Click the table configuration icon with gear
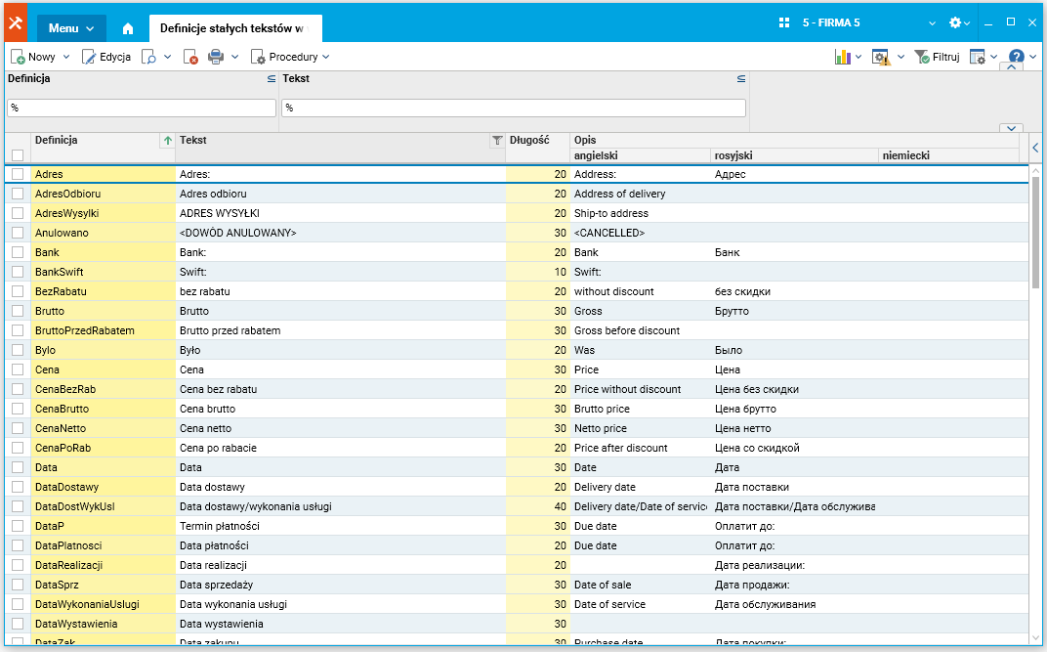Screen dimensions: 1047x652 pos(977,58)
